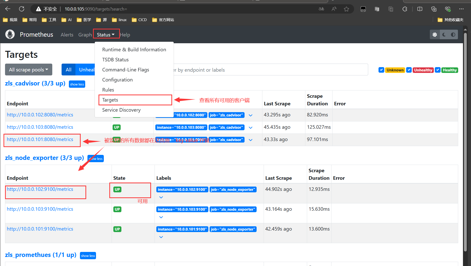
Task: Open Configuration from the Status menu
Action: (x=134, y=80)
